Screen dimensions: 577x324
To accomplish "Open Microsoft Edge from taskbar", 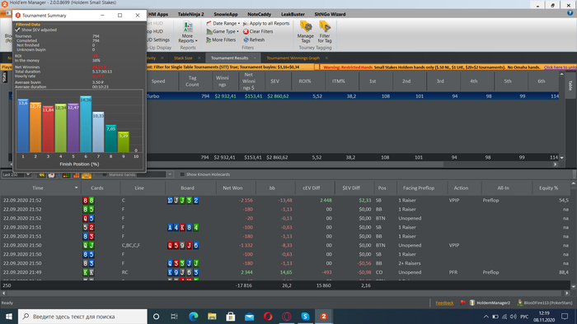I will tap(193, 317).
